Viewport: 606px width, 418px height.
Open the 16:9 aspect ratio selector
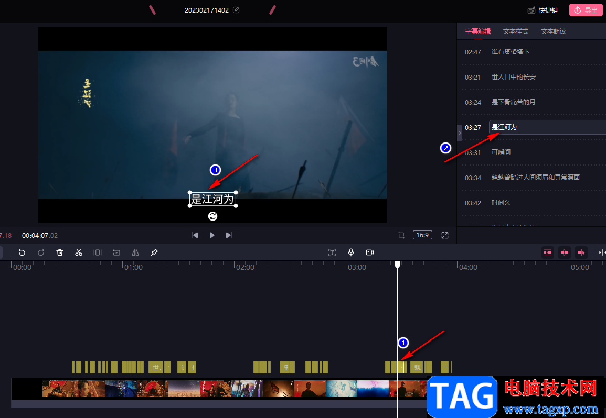[x=422, y=235]
